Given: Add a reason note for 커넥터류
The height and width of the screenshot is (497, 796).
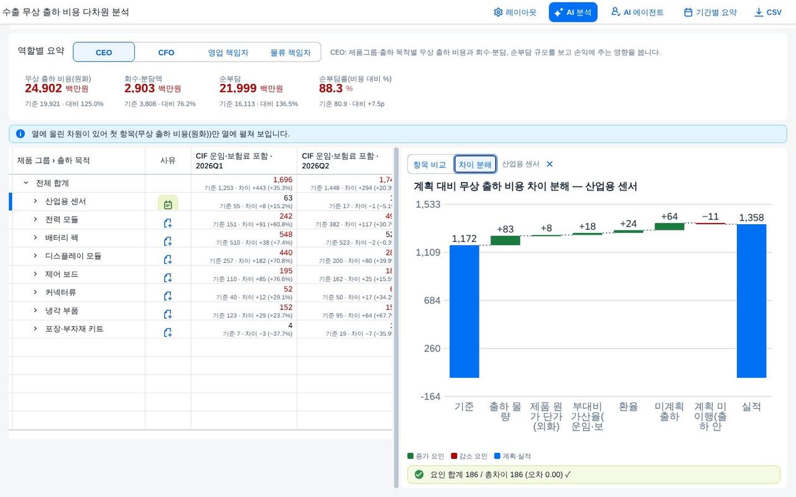Looking at the screenshot, I should tap(168, 296).
